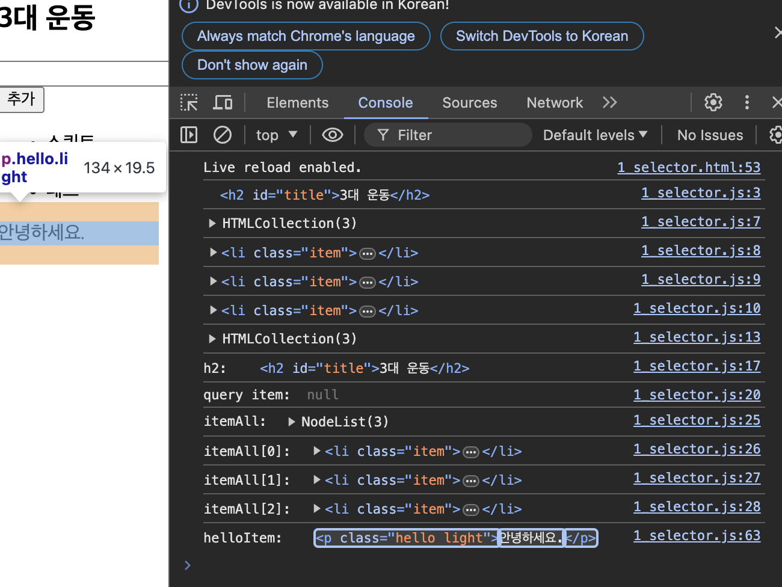Switch to the Console tab
Viewport: 782px width, 587px height.
point(386,103)
